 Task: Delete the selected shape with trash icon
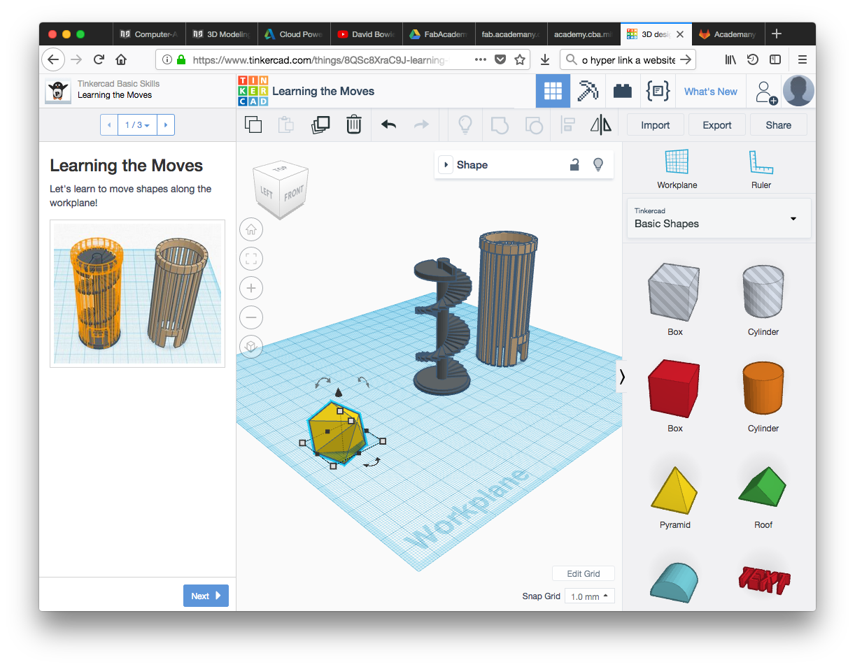[x=354, y=125]
